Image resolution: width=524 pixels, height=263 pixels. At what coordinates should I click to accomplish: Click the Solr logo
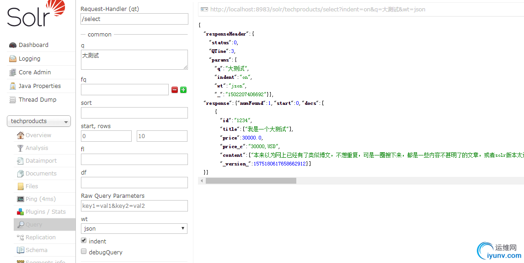[36, 14]
